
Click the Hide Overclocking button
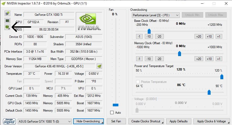88,121
